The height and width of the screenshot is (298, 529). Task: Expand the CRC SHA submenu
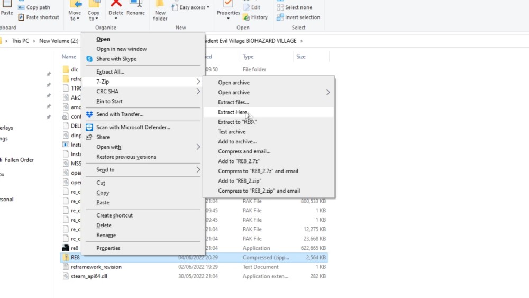click(198, 92)
